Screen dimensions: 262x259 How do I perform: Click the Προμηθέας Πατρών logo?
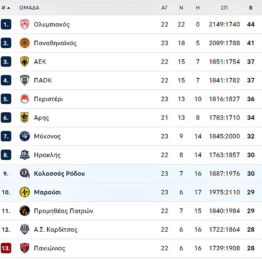pyautogui.click(x=25, y=211)
